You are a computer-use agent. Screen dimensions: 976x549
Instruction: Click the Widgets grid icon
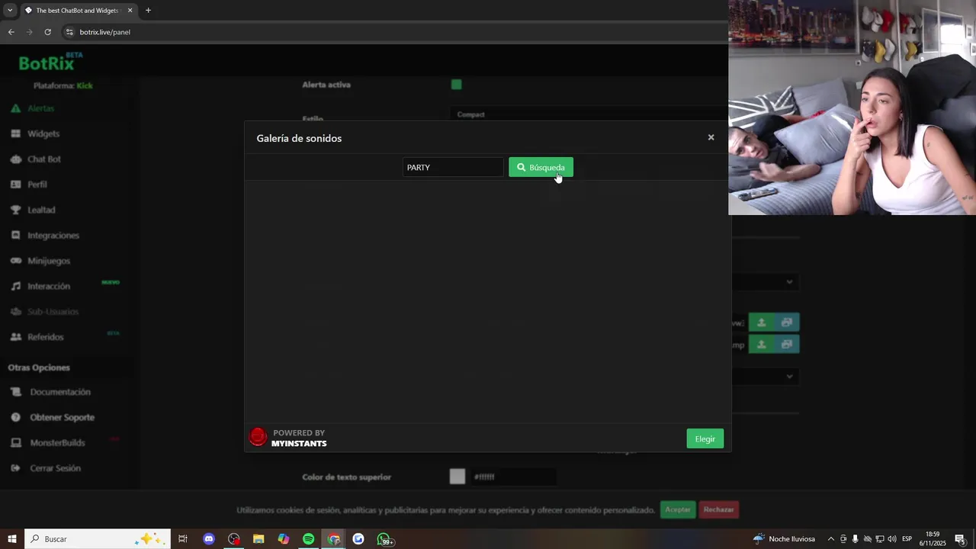pos(15,133)
